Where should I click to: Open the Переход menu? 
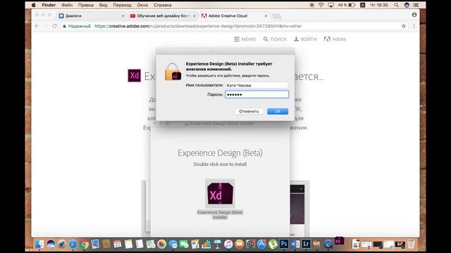[x=122, y=5]
